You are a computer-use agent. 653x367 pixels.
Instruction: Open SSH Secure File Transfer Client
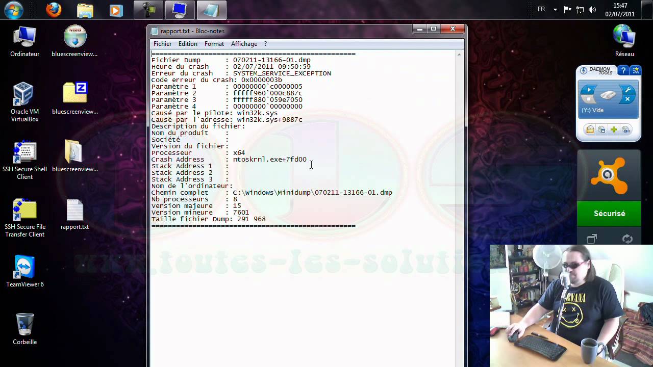pyautogui.click(x=24, y=218)
